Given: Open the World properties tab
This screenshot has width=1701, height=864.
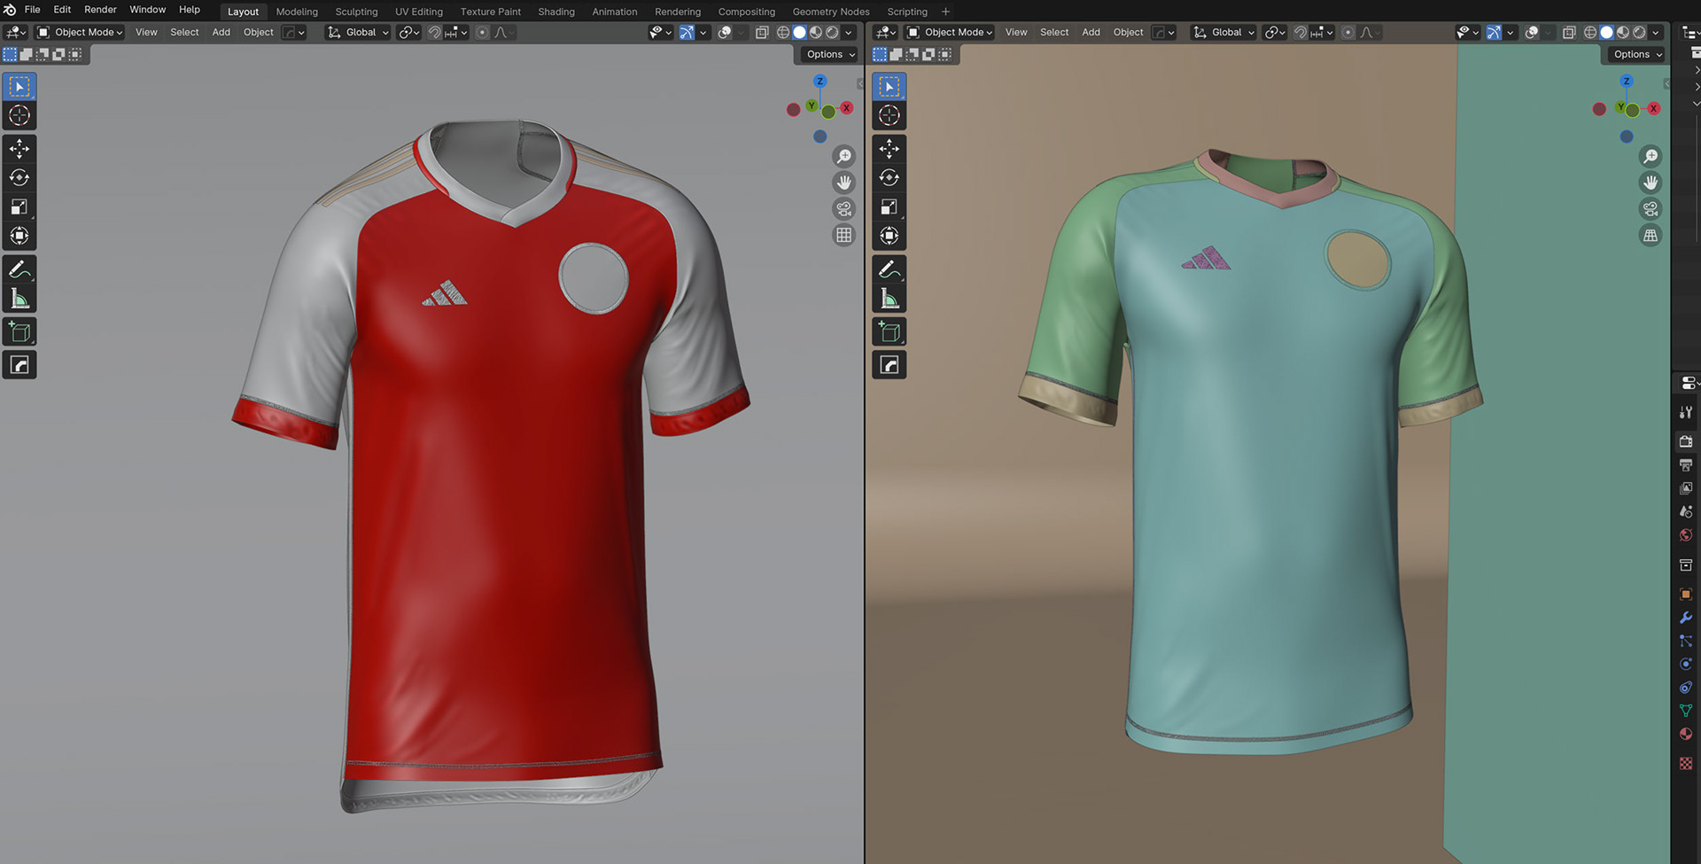Looking at the screenshot, I should [x=1686, y=535].
